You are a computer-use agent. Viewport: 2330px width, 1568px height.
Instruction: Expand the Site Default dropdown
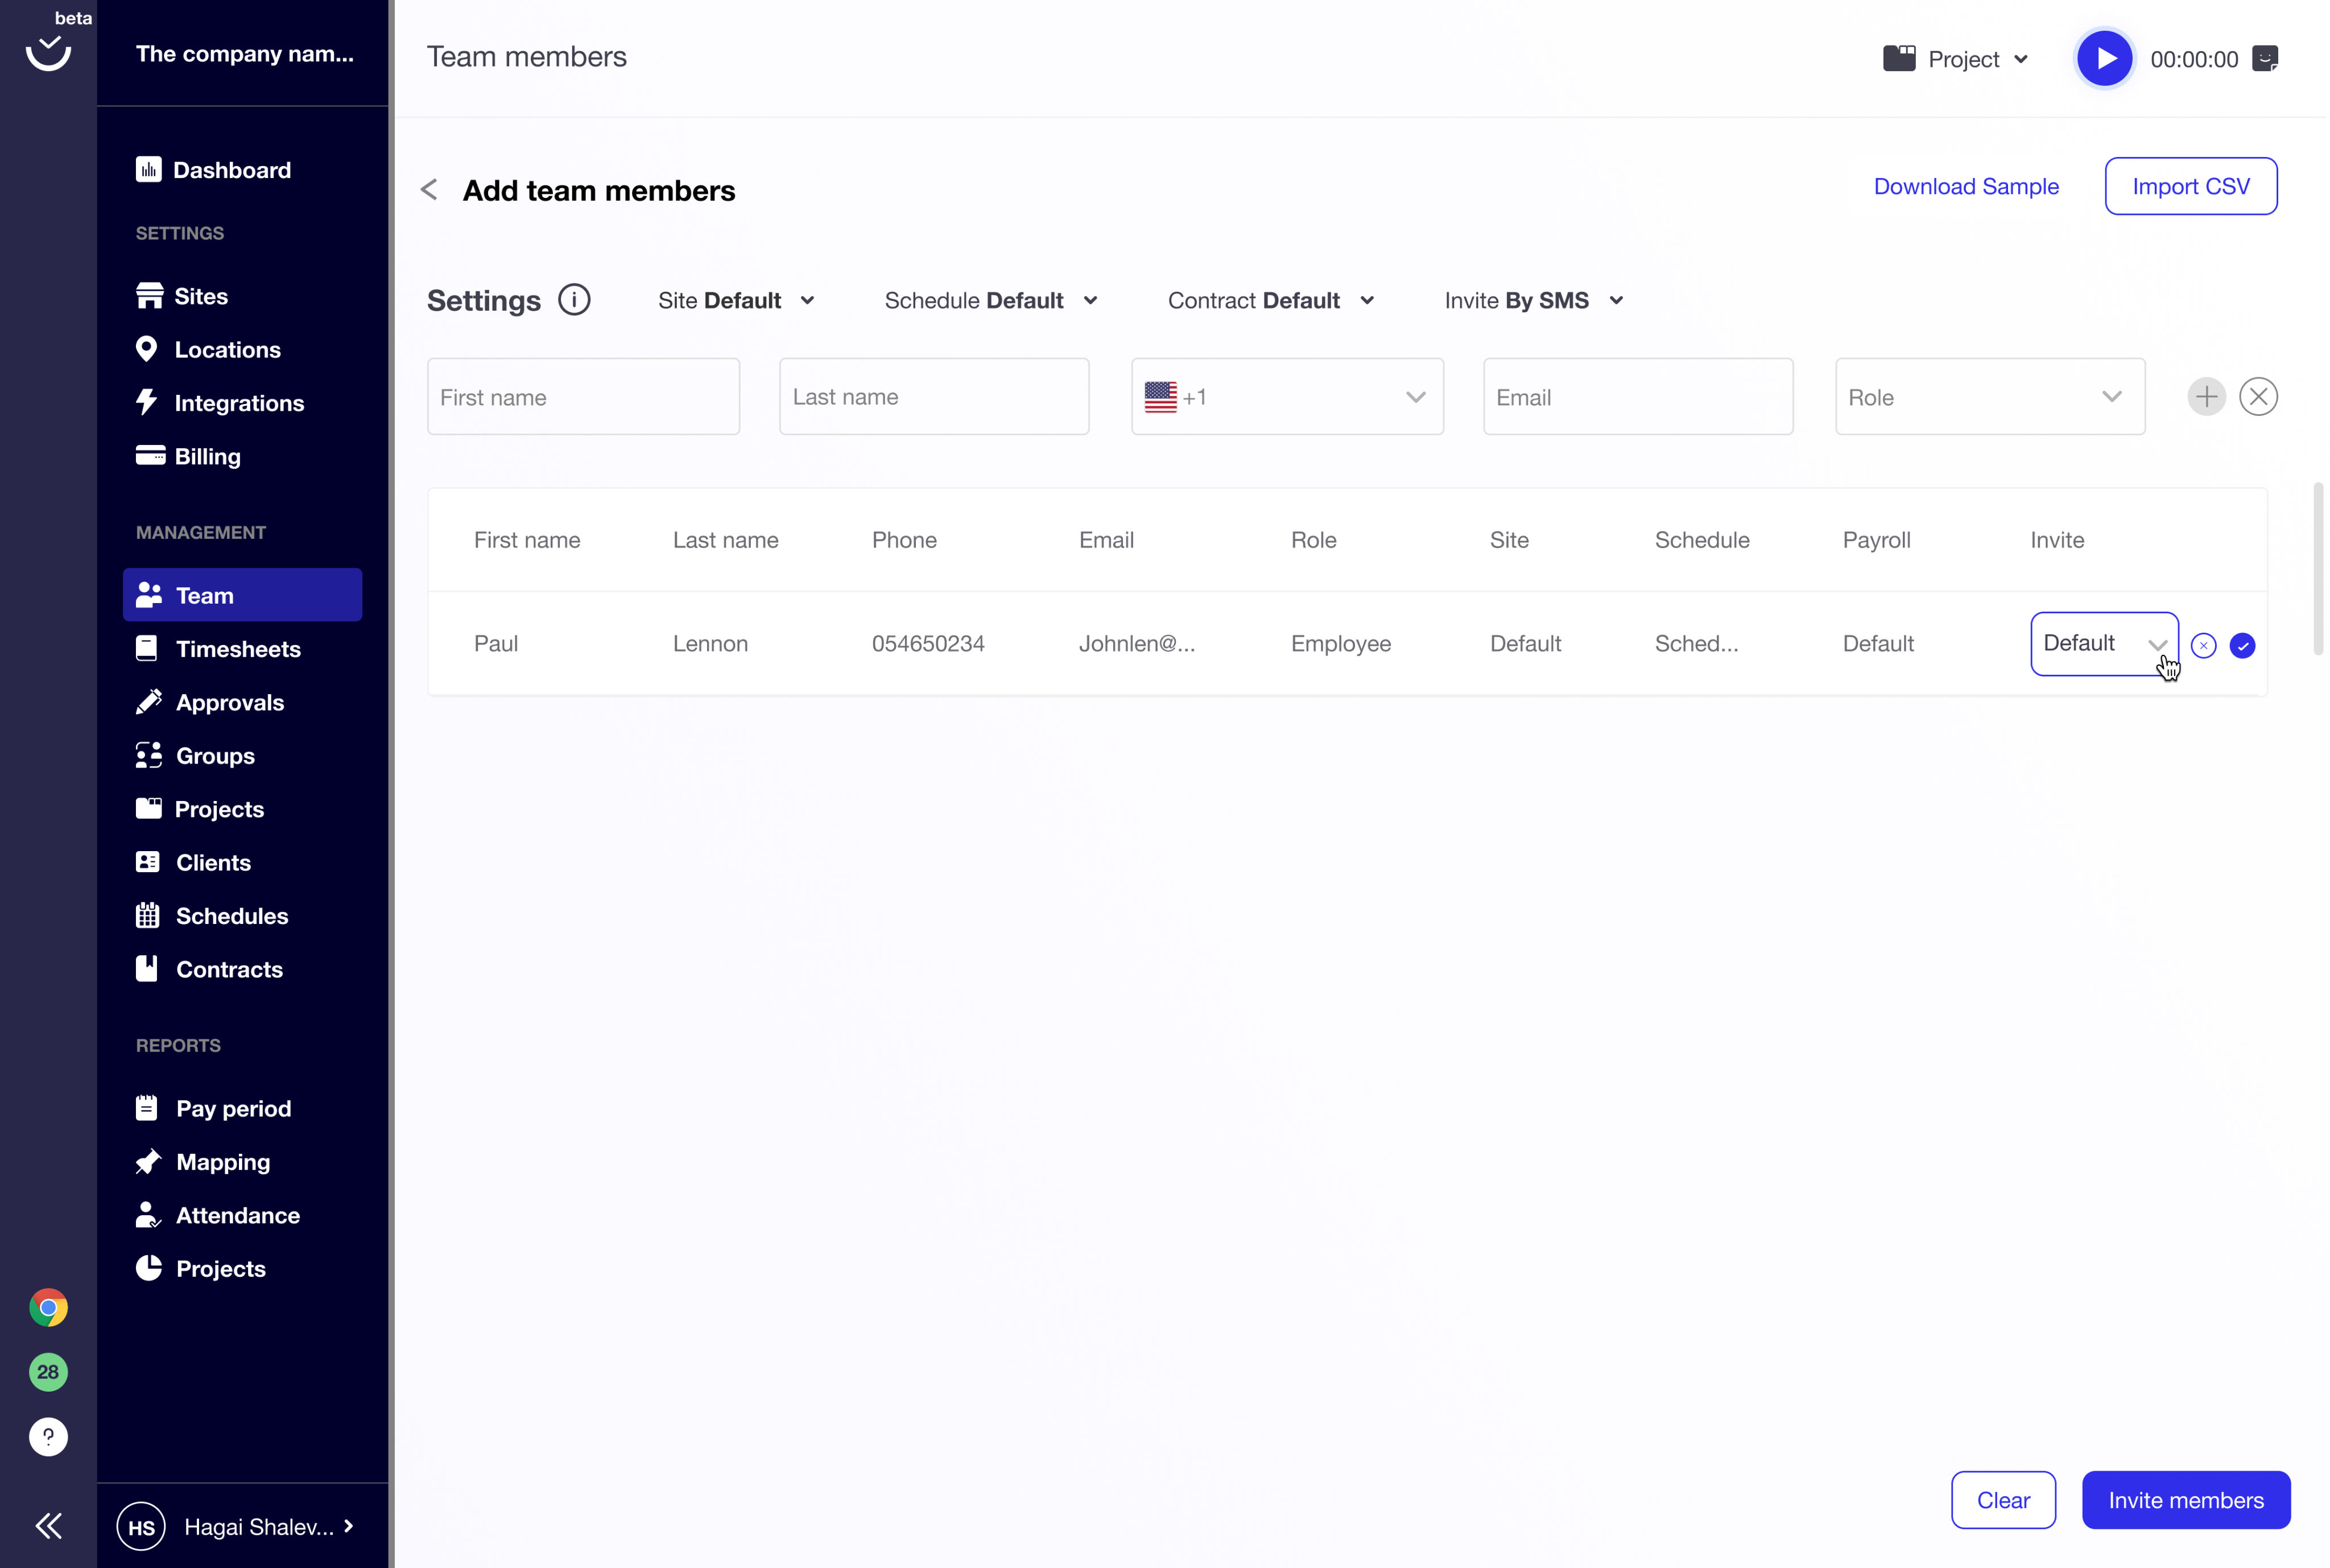point(737,300)
